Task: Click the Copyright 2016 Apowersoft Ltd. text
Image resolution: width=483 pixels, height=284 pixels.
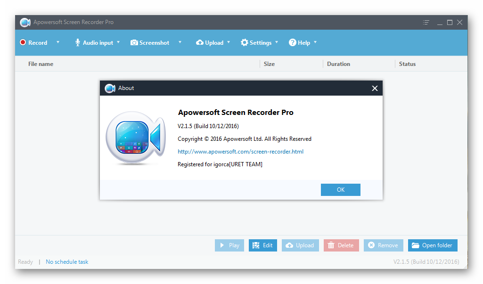Action: 245,139
